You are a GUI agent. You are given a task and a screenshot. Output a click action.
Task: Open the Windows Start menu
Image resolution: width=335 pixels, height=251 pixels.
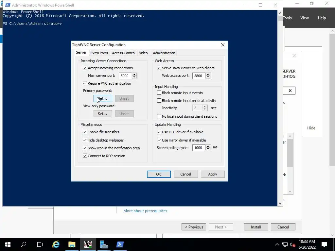pos(8,244)
